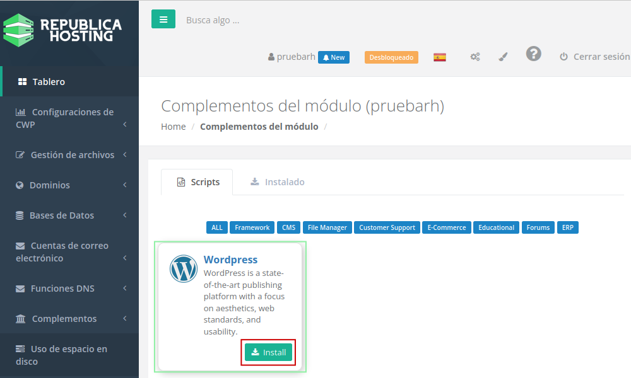631x378 pixels.
Task: Select the Spanish flag language icon
Action: point(440,57)
